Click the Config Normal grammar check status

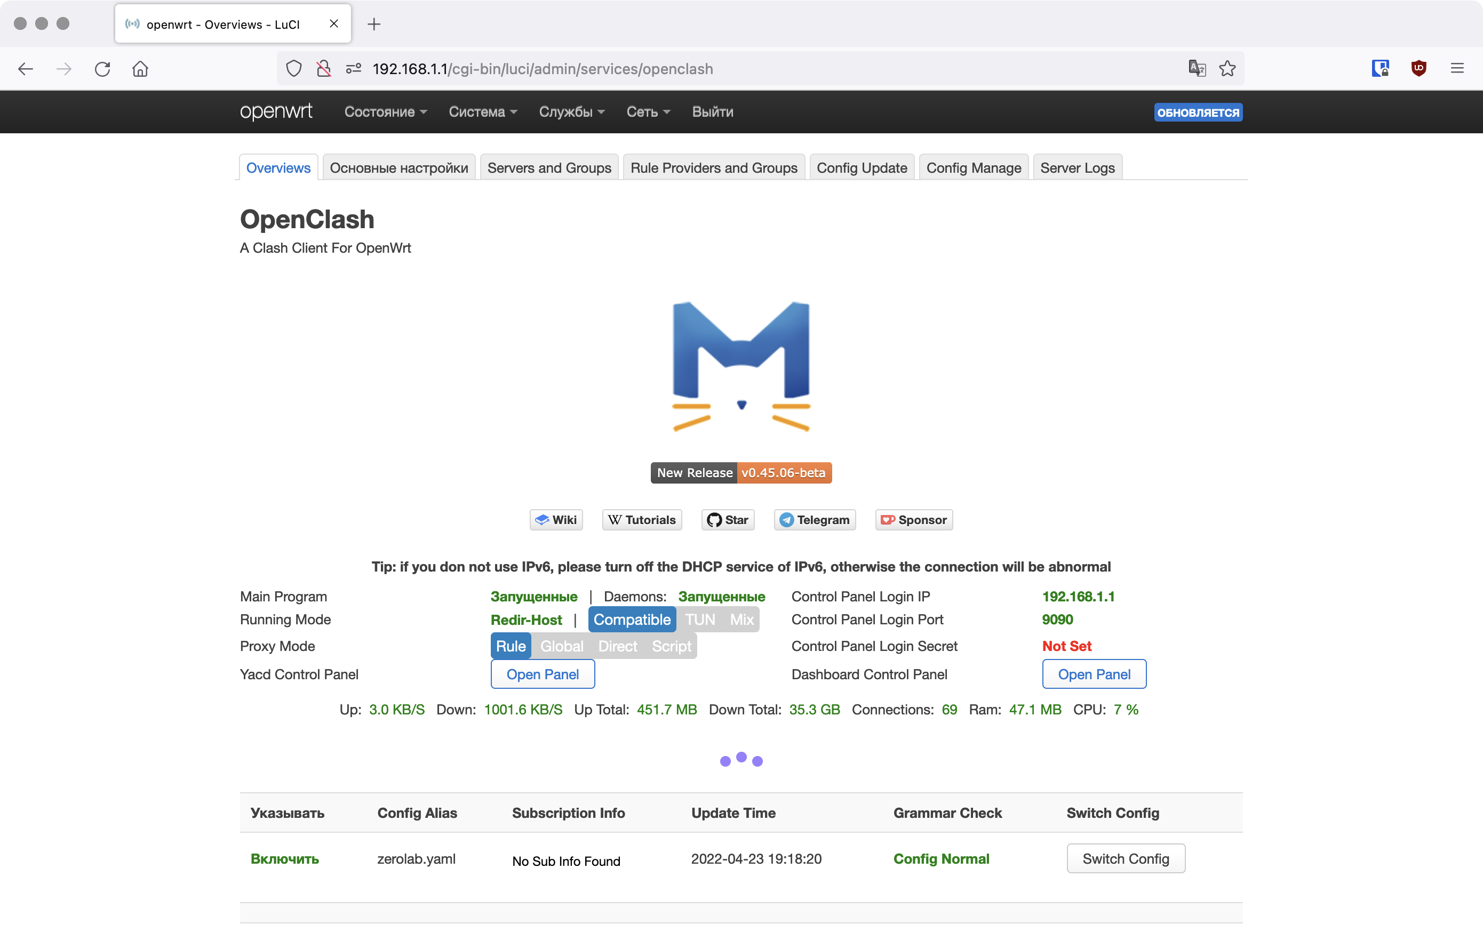941,858
